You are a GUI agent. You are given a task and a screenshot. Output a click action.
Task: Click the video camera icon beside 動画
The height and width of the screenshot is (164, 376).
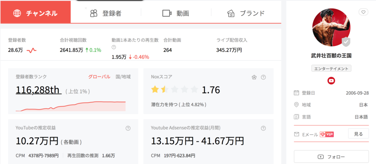(x=167, y=13)
